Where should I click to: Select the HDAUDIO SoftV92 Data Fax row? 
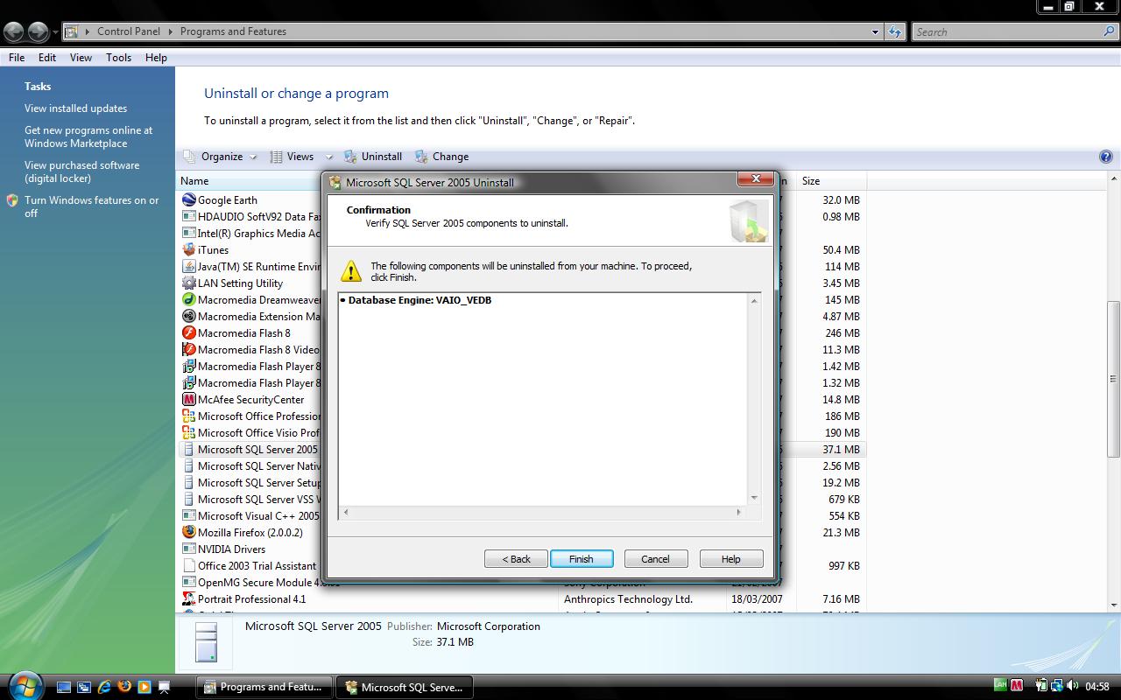click(x=522, y=216)
